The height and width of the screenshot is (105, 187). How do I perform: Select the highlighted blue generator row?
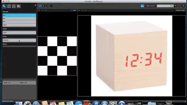pos(19,15)
